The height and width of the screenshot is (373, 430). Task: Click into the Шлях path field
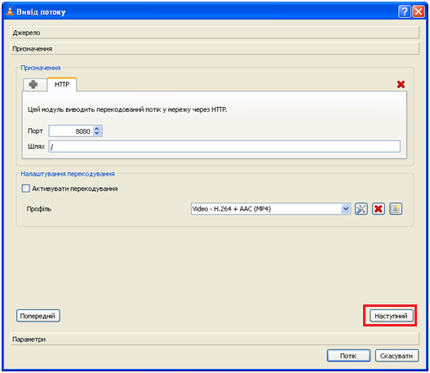[224, 146]
